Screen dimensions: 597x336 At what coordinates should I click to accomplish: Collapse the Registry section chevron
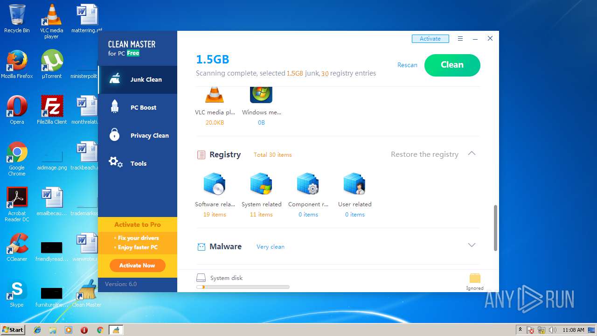[472, 154]
